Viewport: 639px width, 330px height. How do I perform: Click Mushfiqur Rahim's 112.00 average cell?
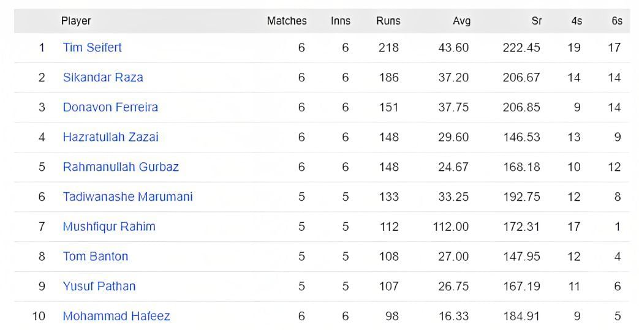451,227
